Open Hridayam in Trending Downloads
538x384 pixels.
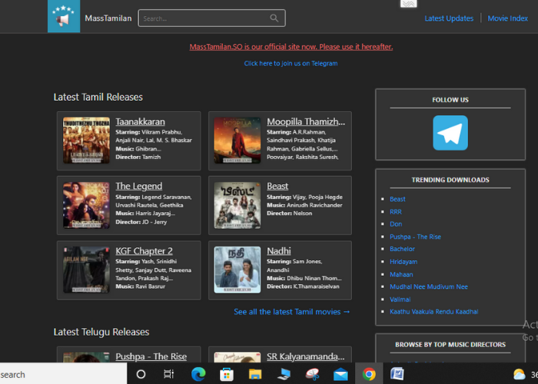point(403,262)
